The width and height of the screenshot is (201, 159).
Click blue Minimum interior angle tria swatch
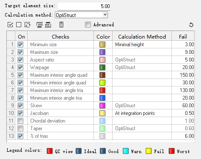click(x=102, y=98)
